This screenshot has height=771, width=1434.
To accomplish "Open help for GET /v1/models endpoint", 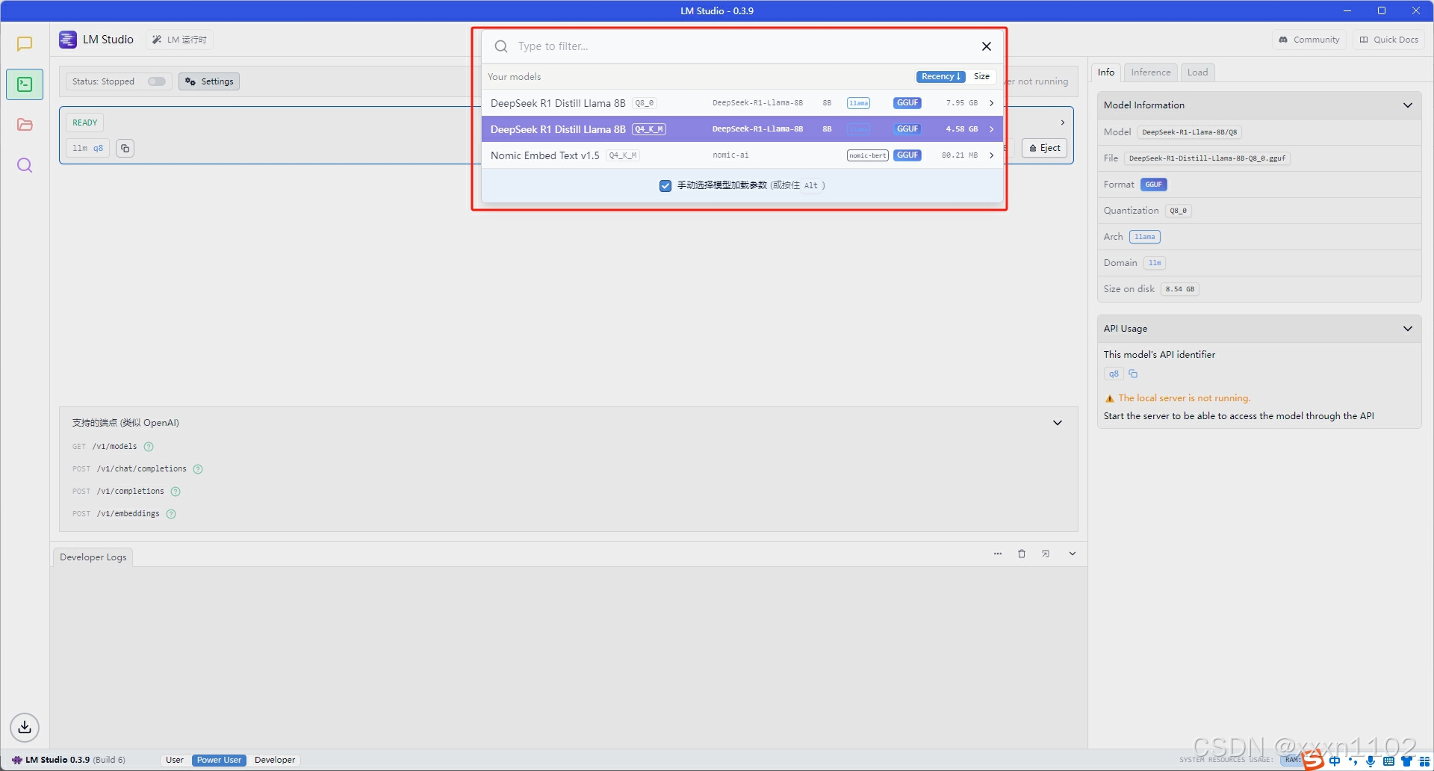I will (149, 447).
